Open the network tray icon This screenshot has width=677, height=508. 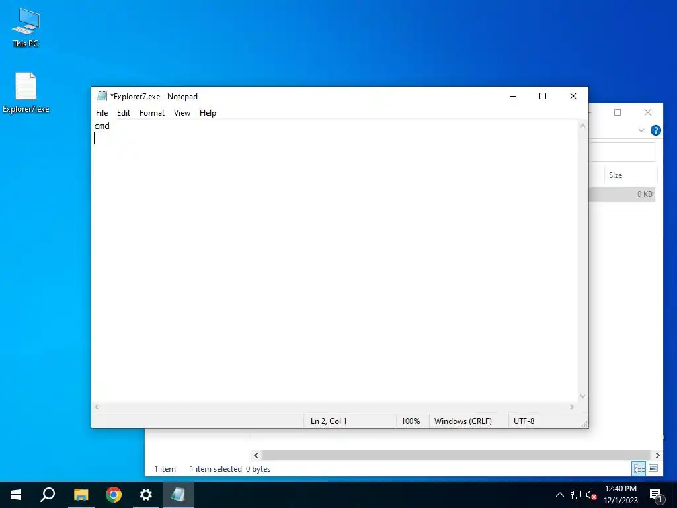tap(576, 495)
